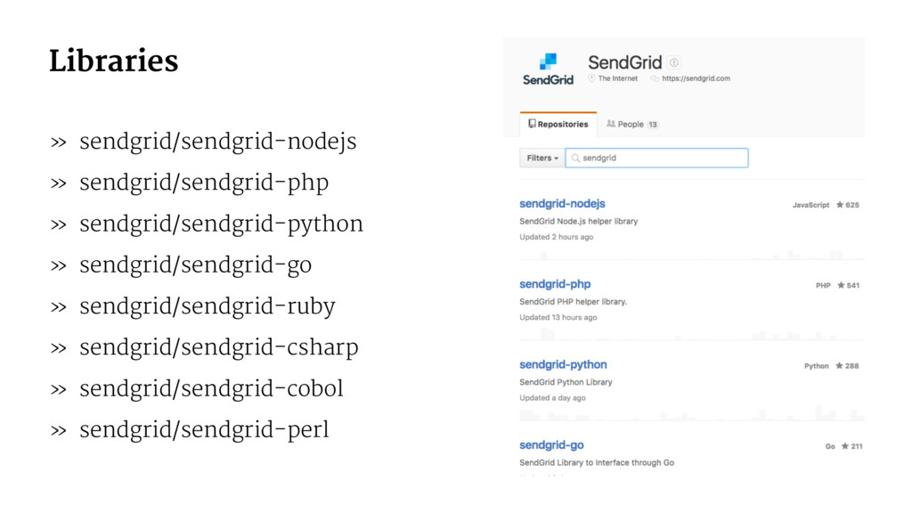Image resolution: width=912 pixels, height=513 pixels.
Task: Open the sendgrid-python repository link
Action: [x=563, y=364]
